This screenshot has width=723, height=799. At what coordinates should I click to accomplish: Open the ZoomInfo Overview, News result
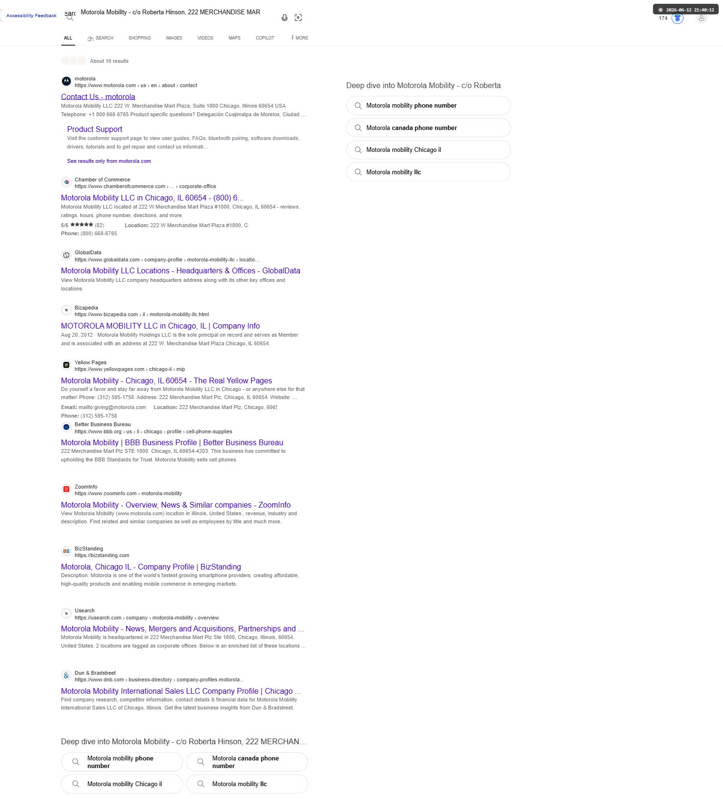[x=176, y=505]
